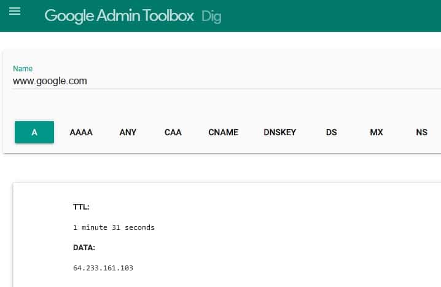The height and width of the screenshot is (287, 441).
Task: Click the underline beneath the name input
Action: tap(227, 88)
